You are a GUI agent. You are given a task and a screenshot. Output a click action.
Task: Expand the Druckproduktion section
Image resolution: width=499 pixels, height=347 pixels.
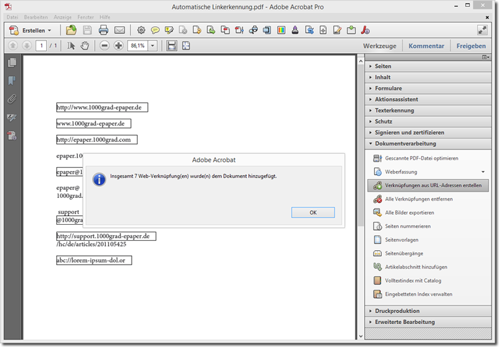[428, 311]
